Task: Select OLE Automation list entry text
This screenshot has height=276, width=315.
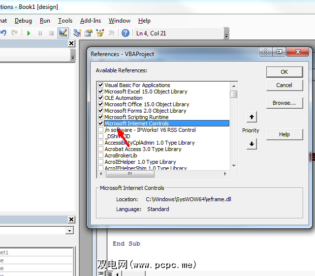Action: coord(124,98)
